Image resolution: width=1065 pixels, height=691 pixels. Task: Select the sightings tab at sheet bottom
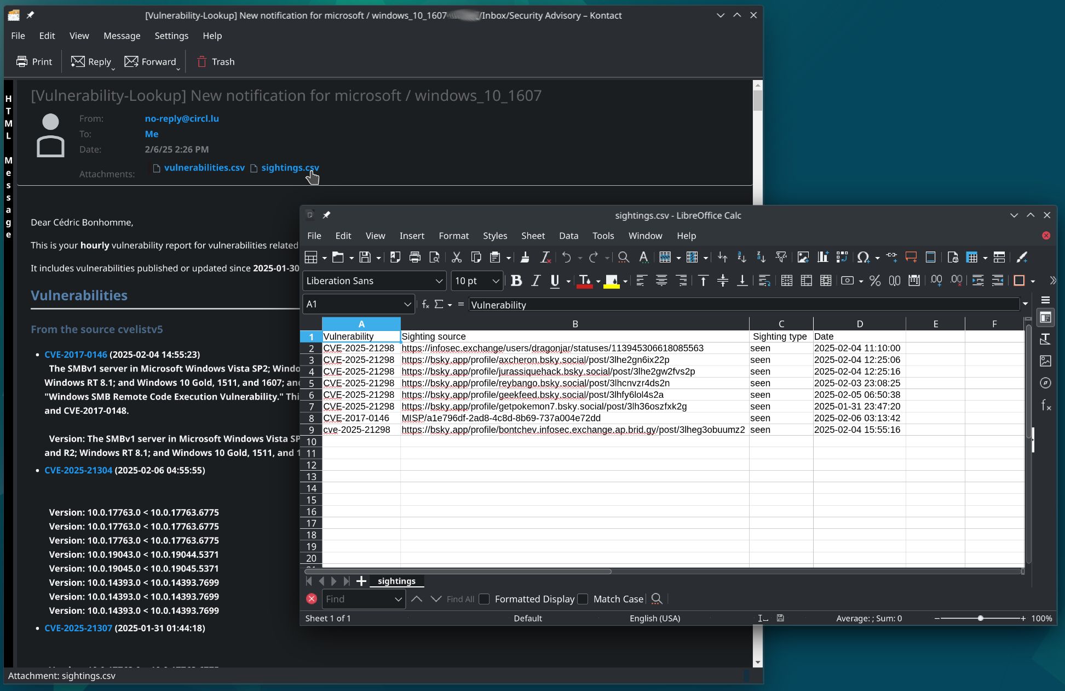pyautogui.click(x=396, y=581)
